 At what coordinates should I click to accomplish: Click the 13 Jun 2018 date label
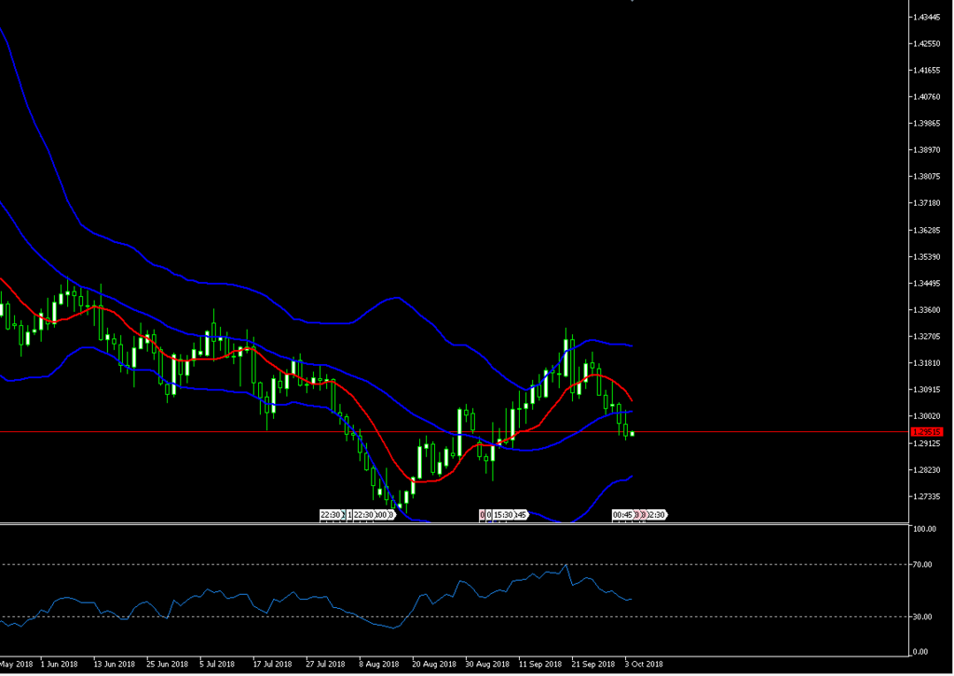click(x=114, y=664)
